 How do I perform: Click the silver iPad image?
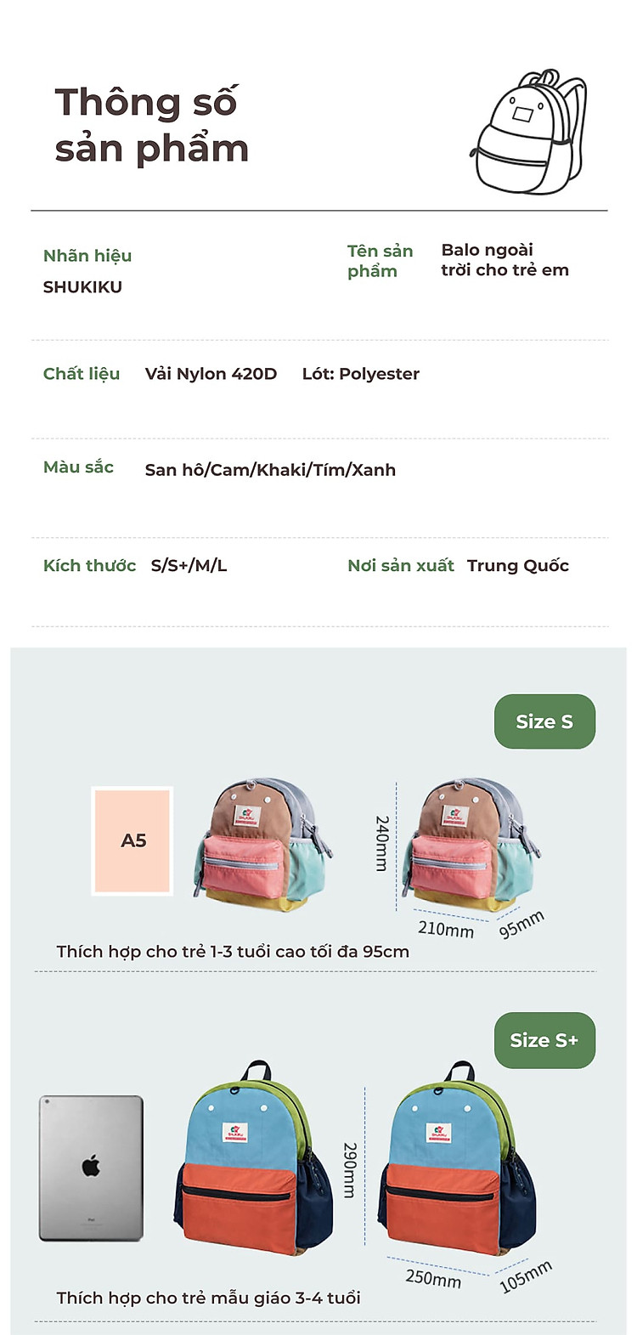coord(91,1168)
